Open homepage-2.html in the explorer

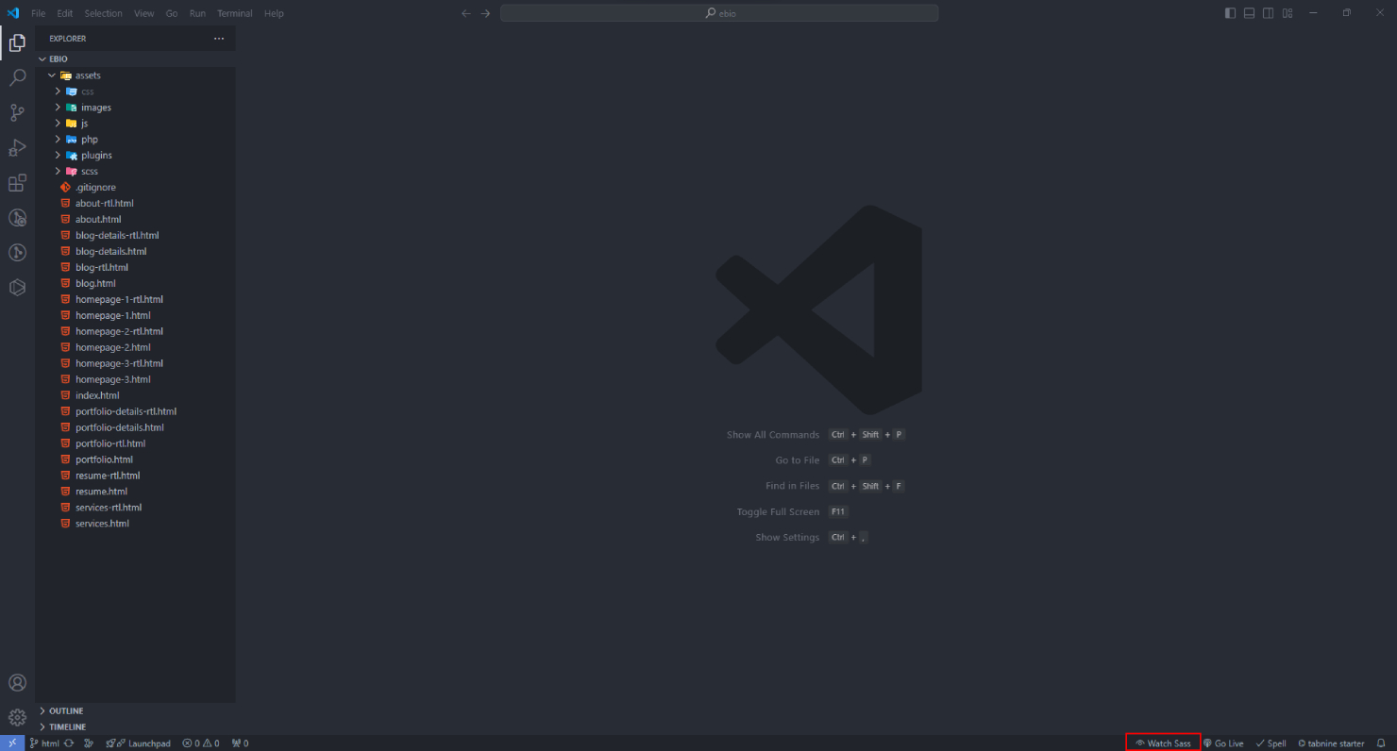(135, 347)
